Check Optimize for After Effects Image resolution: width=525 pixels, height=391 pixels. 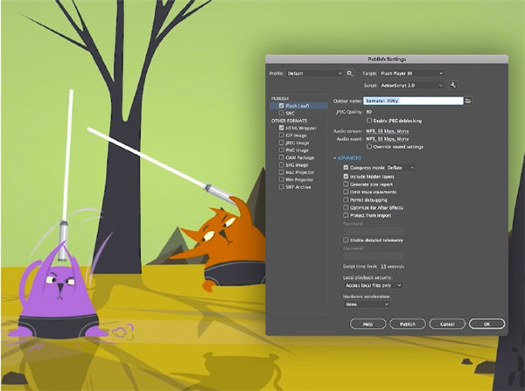346,207
